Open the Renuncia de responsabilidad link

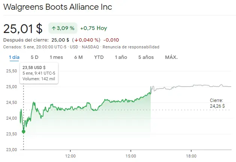pos(131,47)
